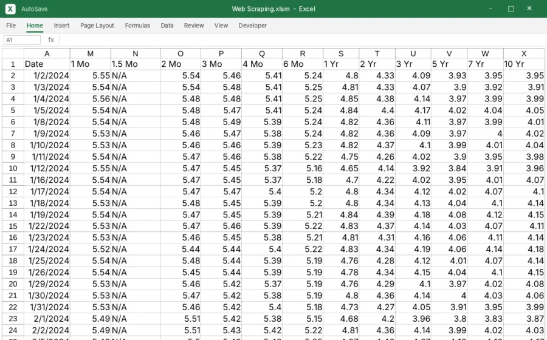Image resolution: width=547 pixels, height=340 pixels.
Task: Select the date cell 1/2/2024
Action: click(x=47, y=76)
